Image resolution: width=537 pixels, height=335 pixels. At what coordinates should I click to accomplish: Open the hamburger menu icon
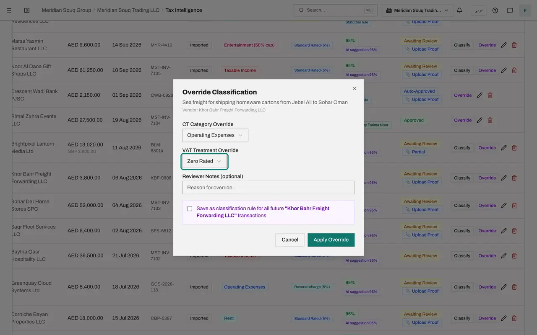(x=9, y=10)
